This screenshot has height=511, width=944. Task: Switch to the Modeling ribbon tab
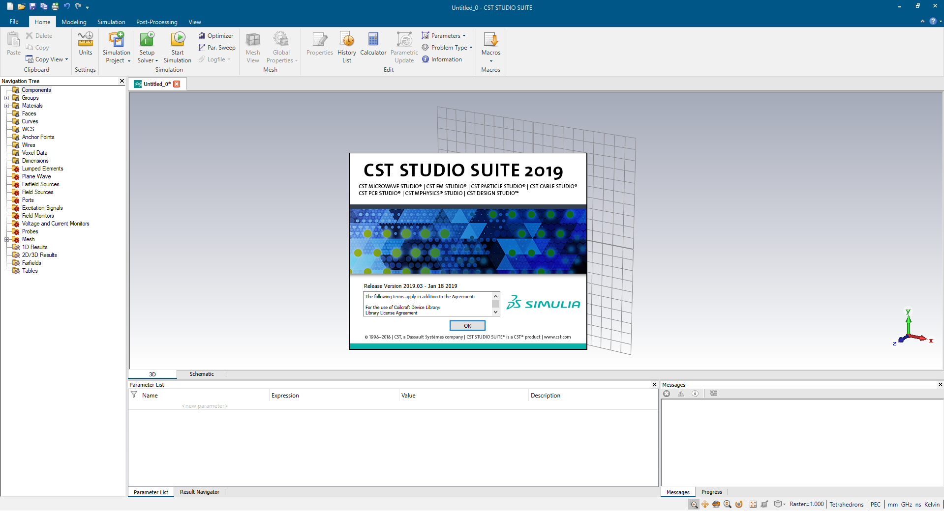74,22
